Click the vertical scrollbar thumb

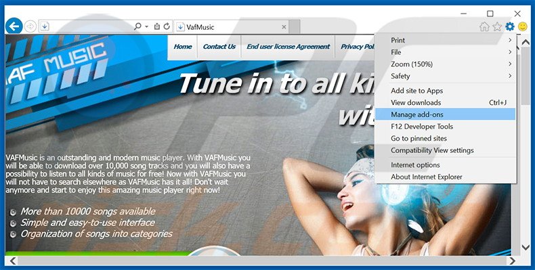click(526, 76)
